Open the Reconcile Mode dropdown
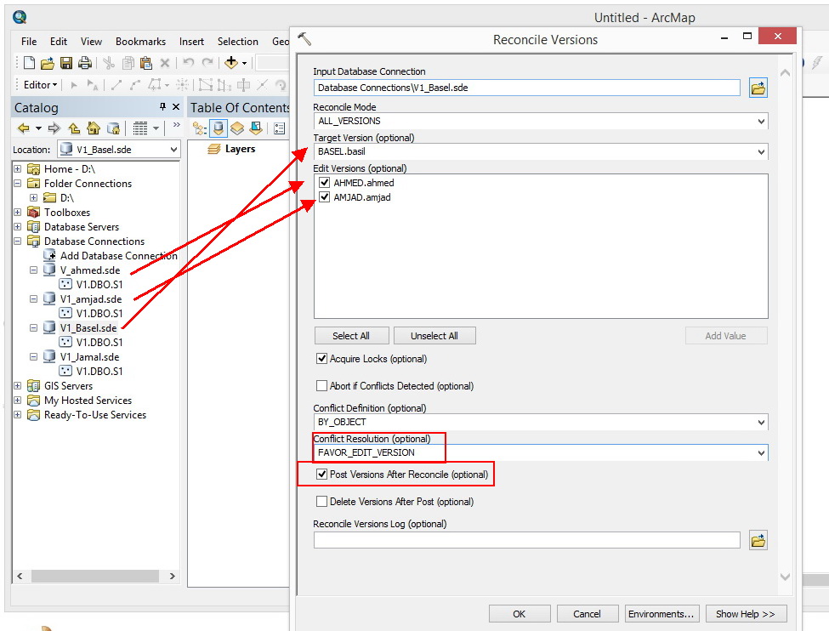 click(761, 121)
